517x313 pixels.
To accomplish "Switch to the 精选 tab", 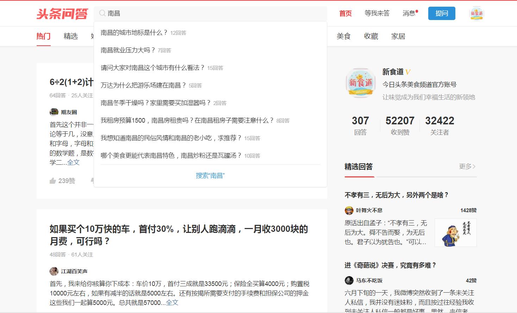I will click(70, 36).
